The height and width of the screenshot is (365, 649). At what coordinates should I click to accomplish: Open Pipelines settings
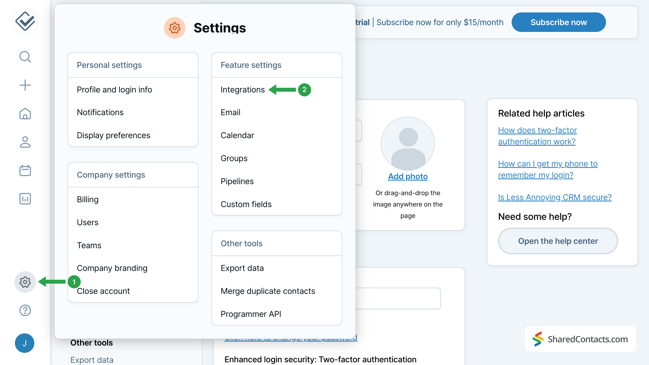(237, 181)
